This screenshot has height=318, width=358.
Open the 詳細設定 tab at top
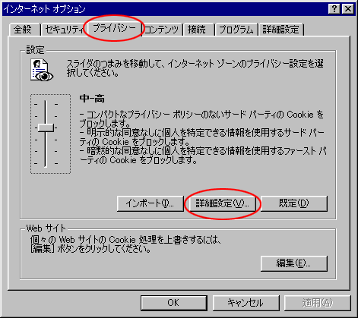point(280,30)
